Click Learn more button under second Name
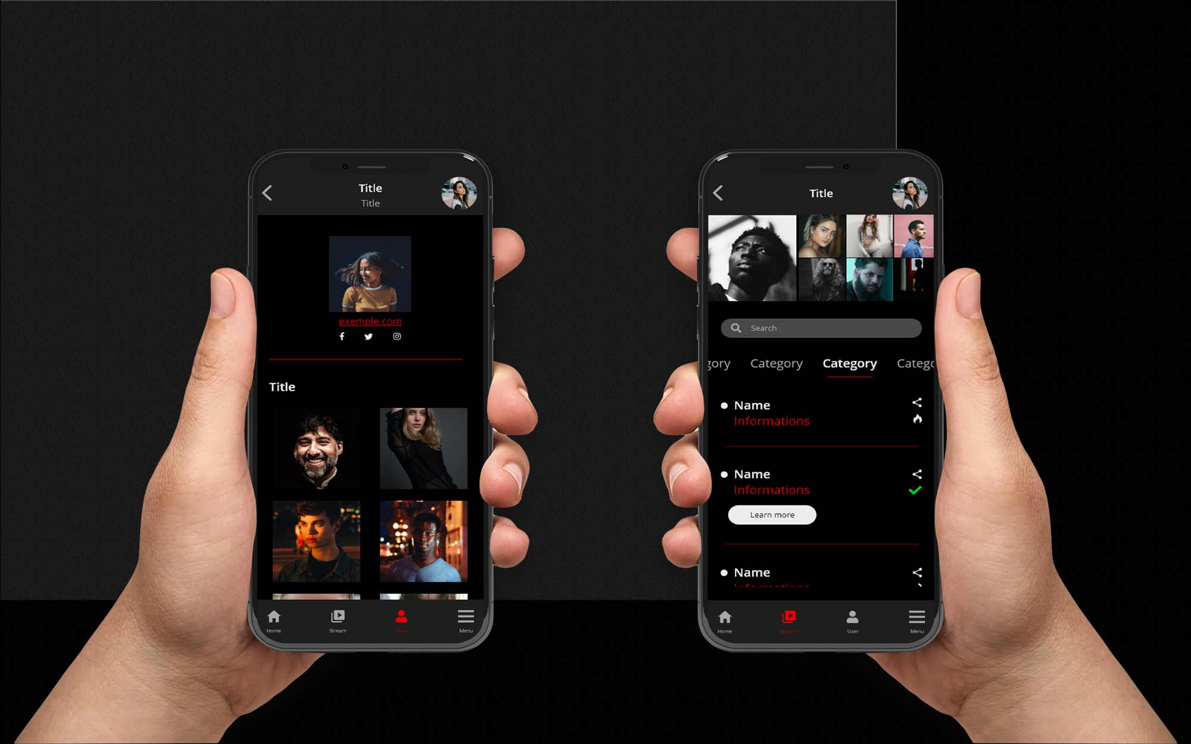This screenshot has height=744, width=1191. [x=771, y=514]
